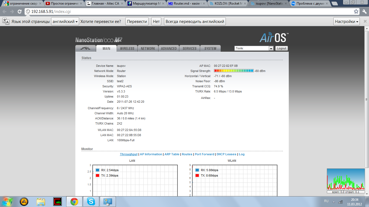The width and height of the screenshot is (369, 207).
Task: Open the 'английский' language dropdown
Action: pos(65,22)
